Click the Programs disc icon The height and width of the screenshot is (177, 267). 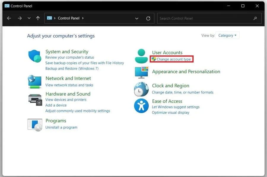[35, 125]
